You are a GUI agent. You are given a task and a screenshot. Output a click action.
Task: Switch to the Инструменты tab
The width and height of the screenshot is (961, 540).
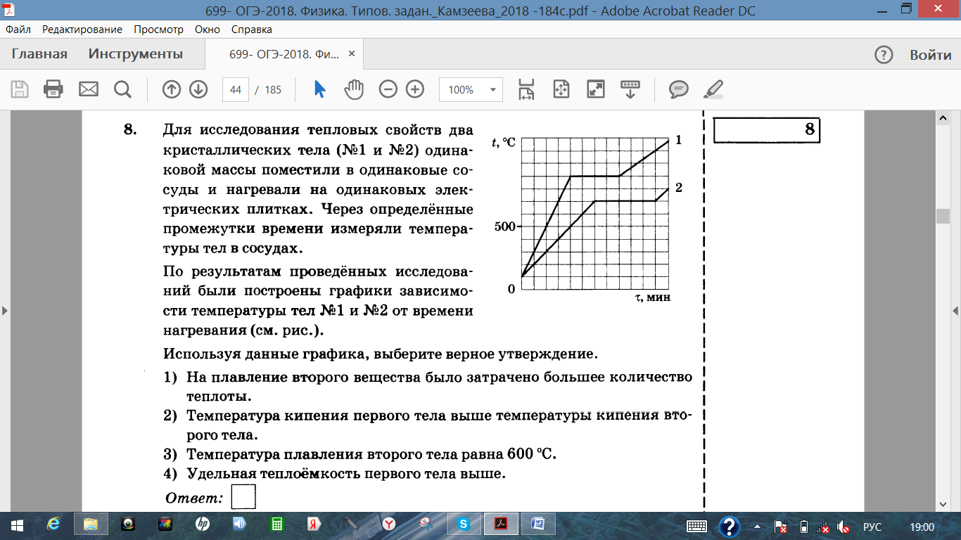[x=136, y=54]
